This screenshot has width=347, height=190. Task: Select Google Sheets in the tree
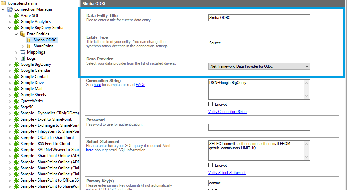[33, 95]
